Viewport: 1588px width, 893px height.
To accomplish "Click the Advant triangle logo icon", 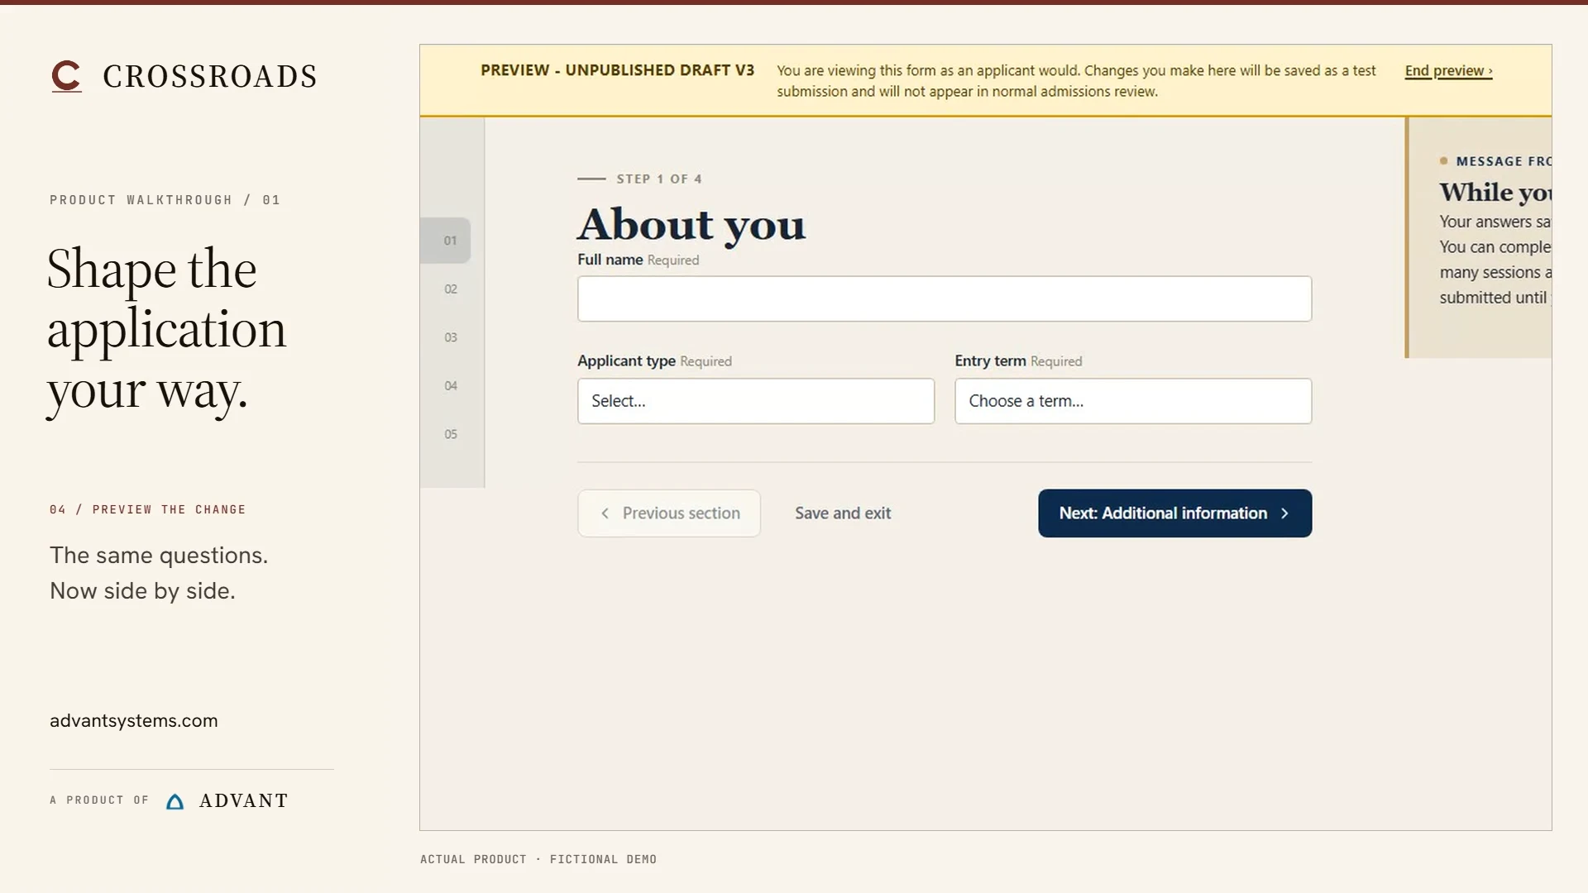I will (x=175, y=801).
